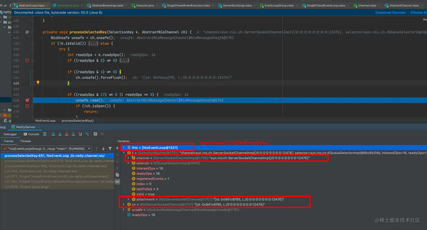Click the Choose Sources link
Screen dimensions: 427x230
[419, 12]
